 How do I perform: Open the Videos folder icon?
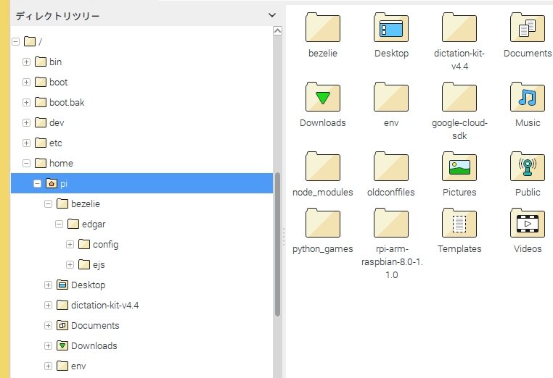point(528,224)
